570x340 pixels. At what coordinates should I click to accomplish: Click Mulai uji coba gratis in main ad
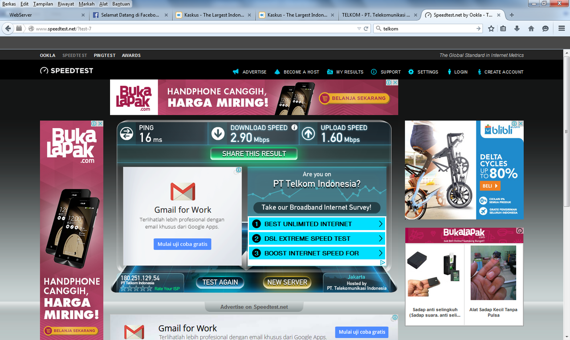click(183, 244)
